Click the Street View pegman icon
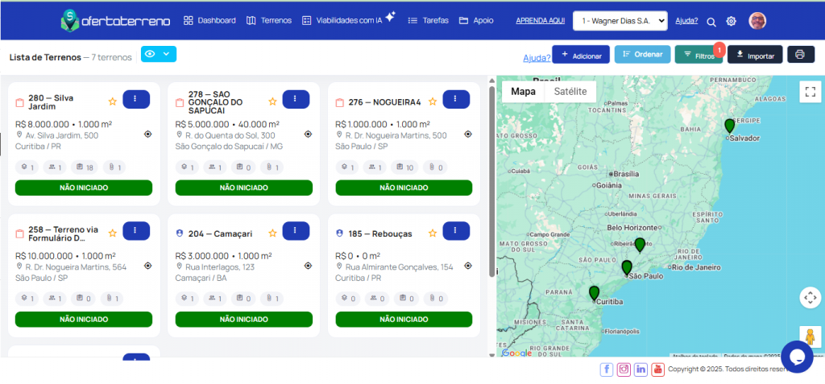The width and height of the screenshot is (825, 384). pos(810,336)
